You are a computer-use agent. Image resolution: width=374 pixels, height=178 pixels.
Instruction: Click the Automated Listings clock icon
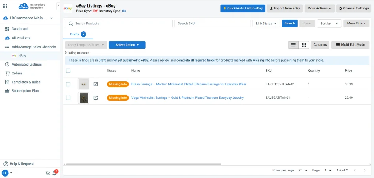(7, 64)
